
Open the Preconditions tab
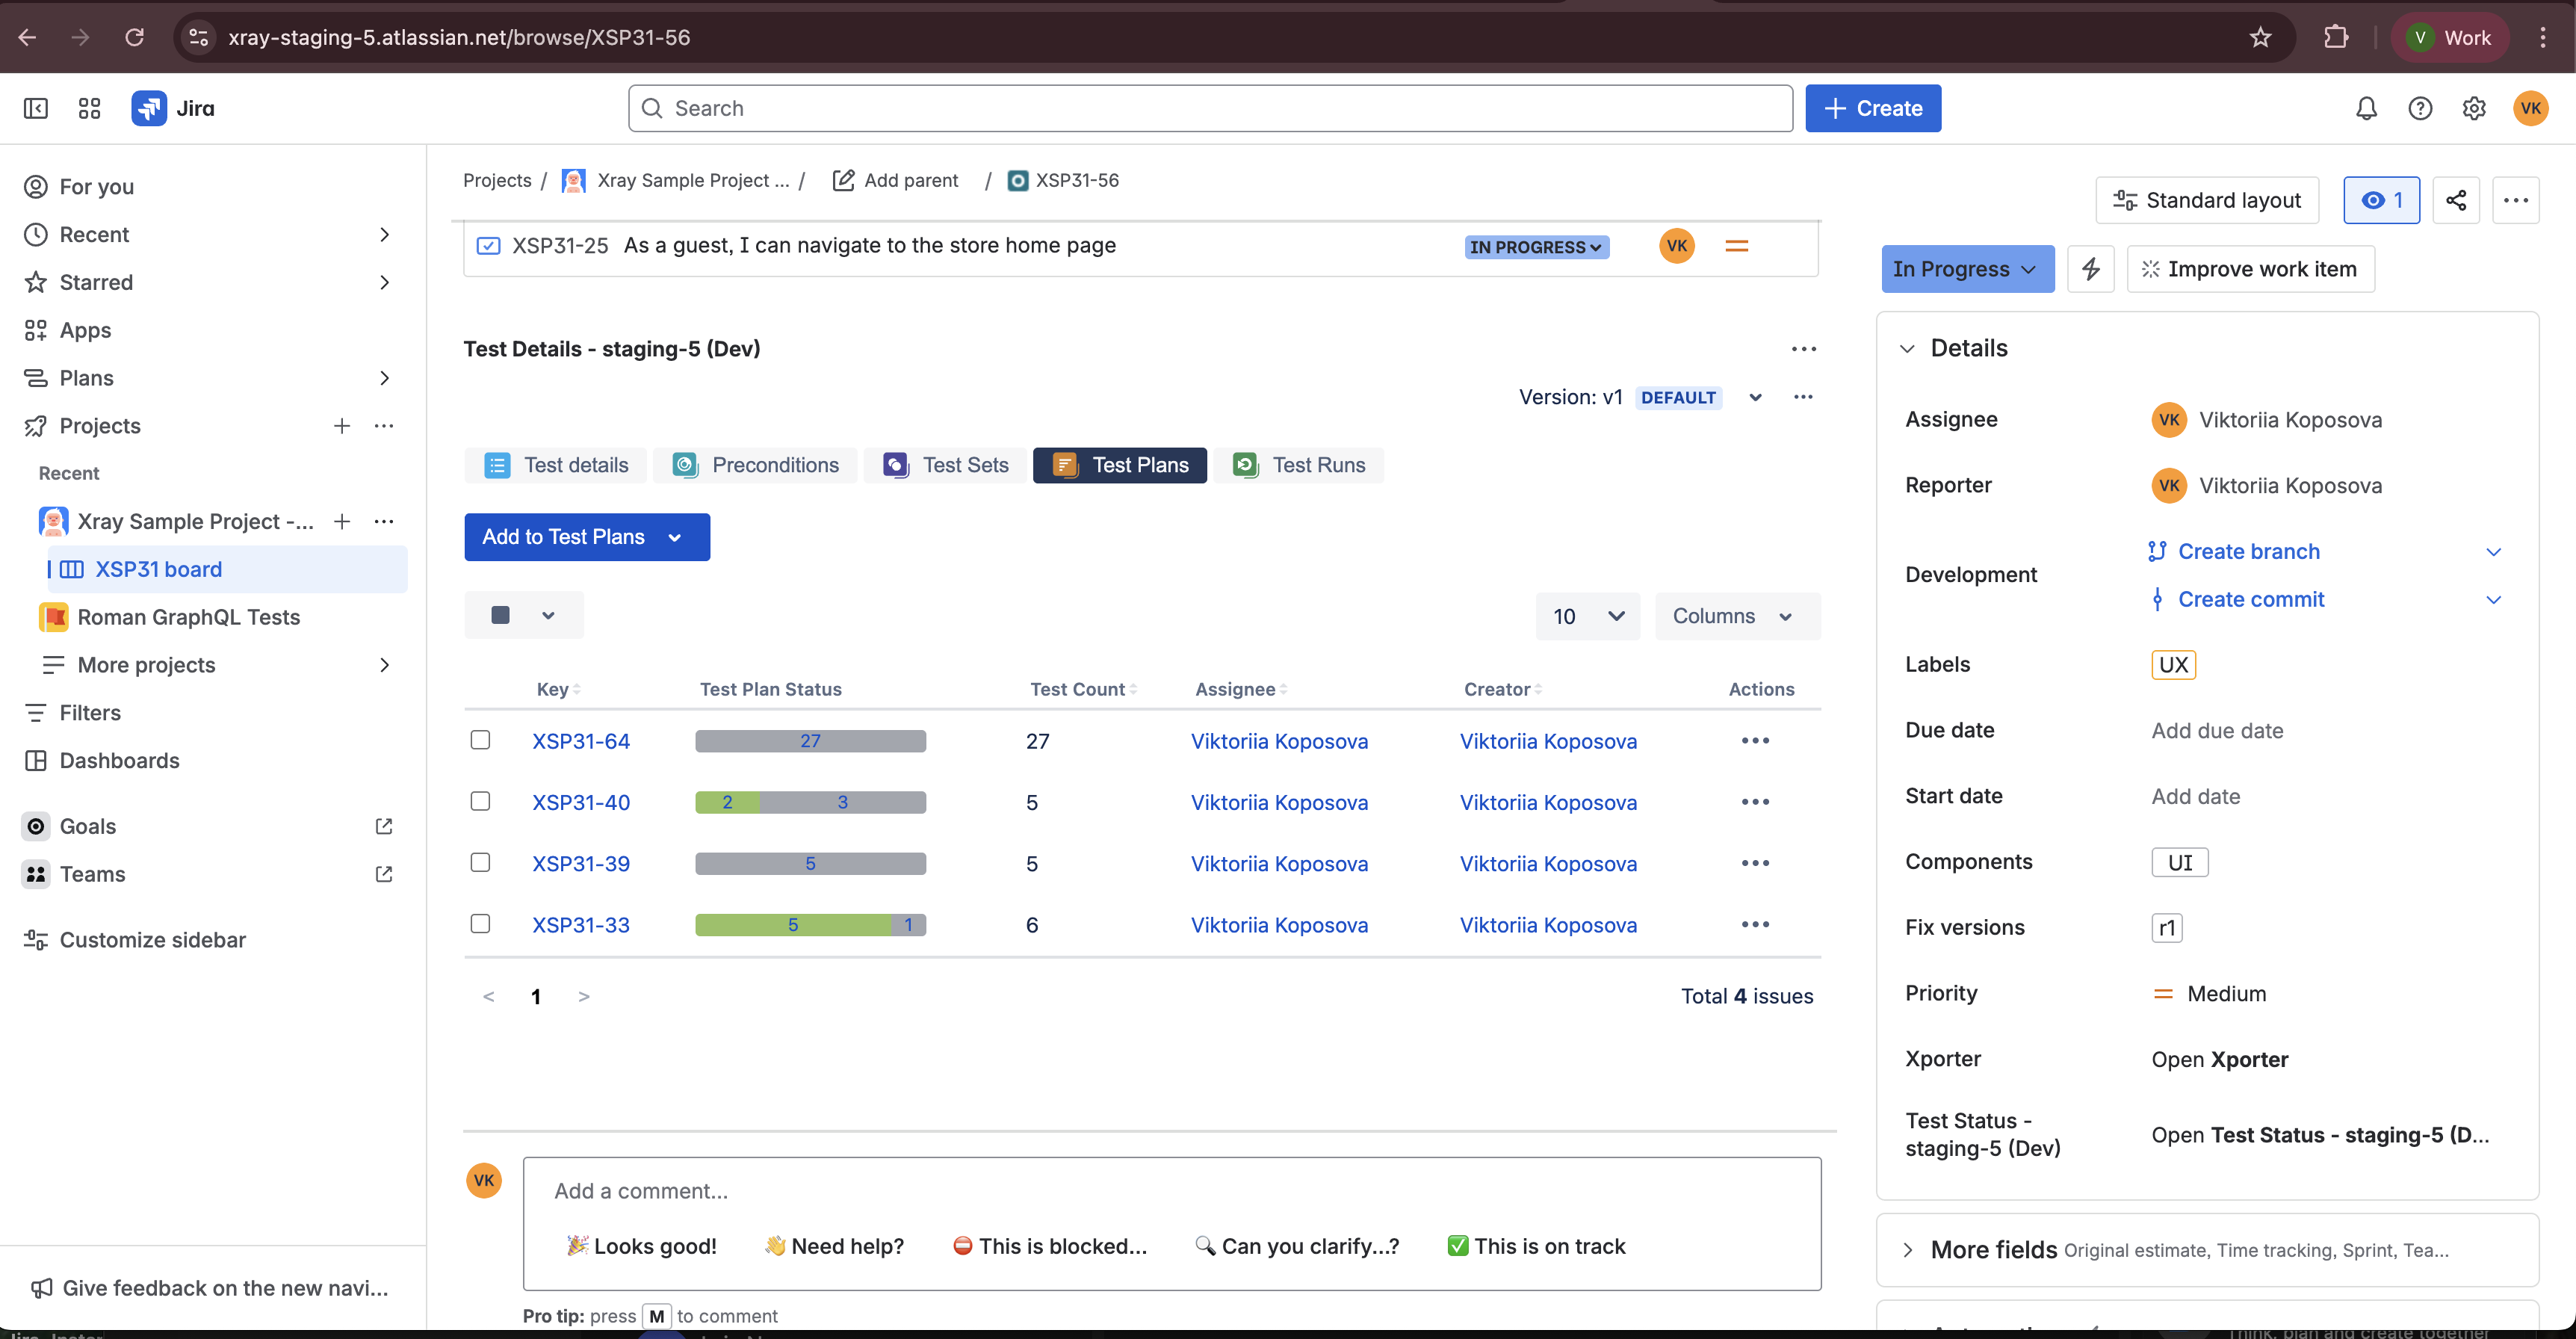click(756, 465)
